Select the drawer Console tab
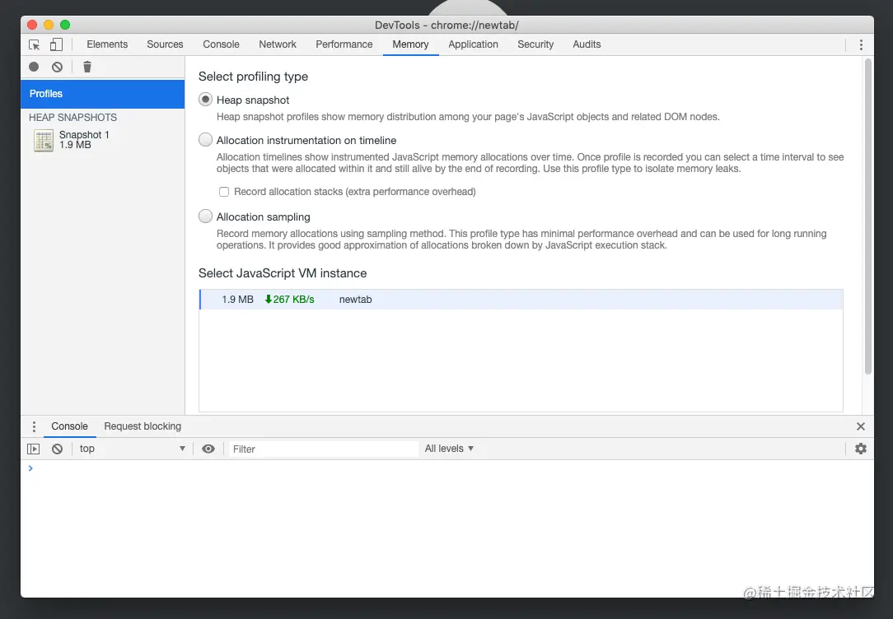This screenshot has height=619, width=893. coord(69,426)
